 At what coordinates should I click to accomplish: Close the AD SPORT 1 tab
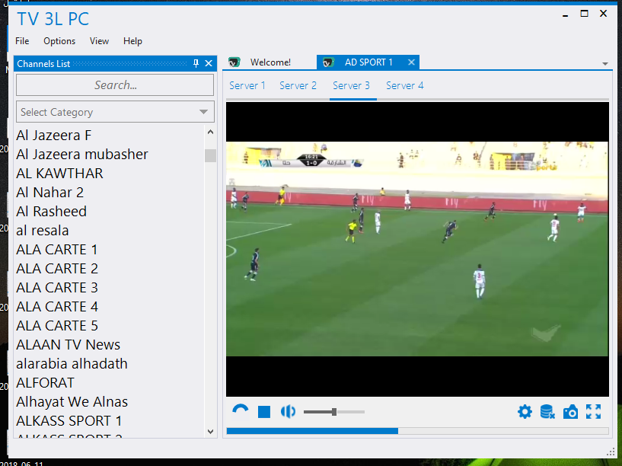point(411,62)
